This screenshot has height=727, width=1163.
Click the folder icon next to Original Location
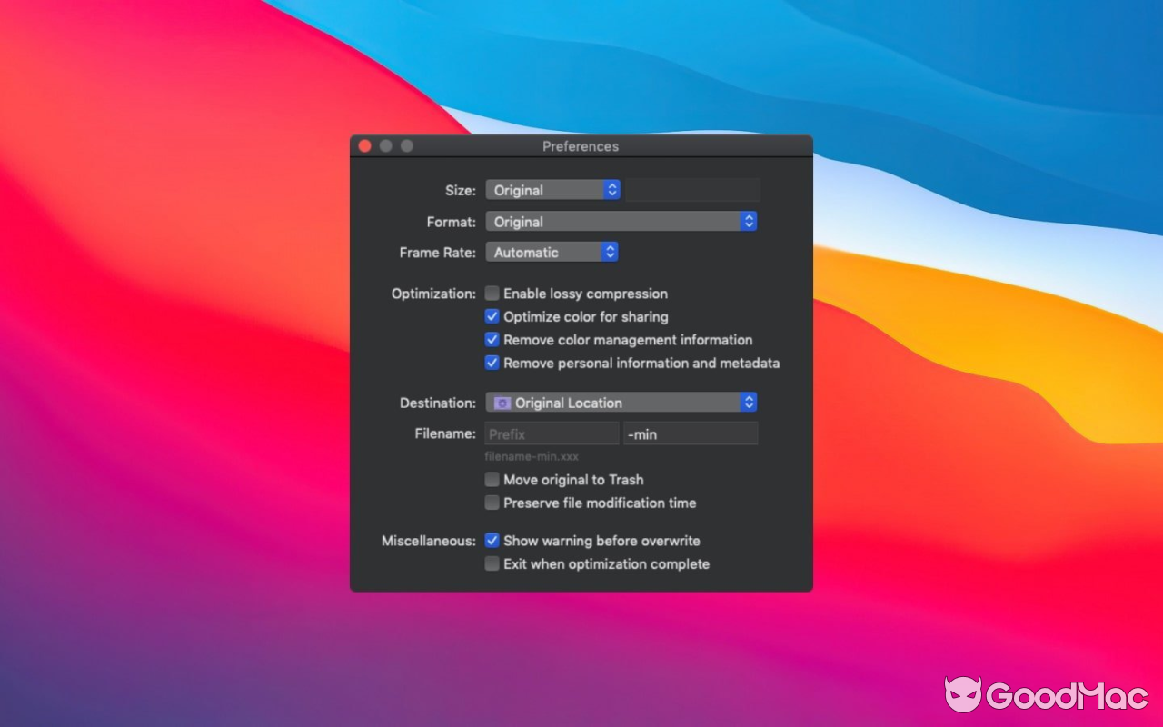[503, 402]
